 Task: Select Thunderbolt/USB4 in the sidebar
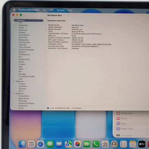tap(27, 76)
